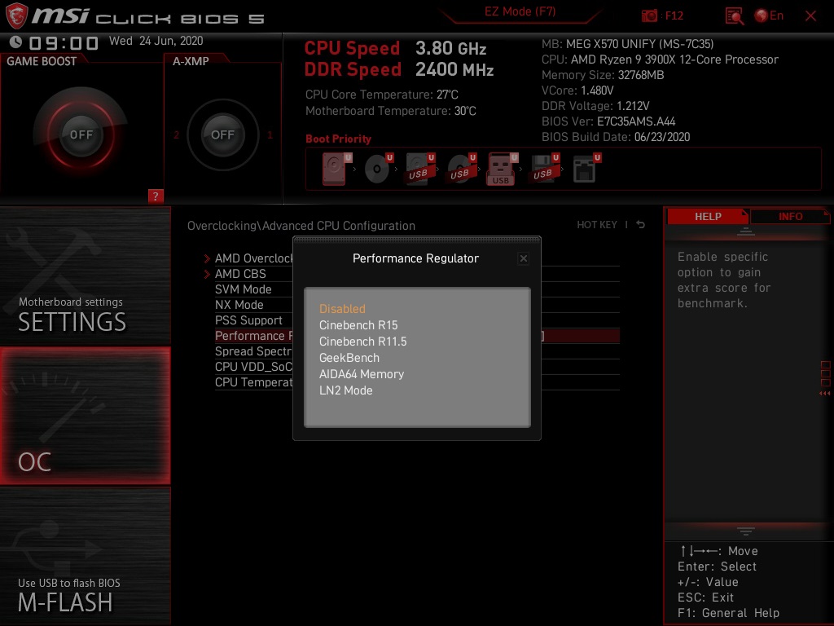Click the Overclocking\Advanced CPU Configuration breadcrumb
The height and width of the screenshot is (626, 834).
pos(301,226)
